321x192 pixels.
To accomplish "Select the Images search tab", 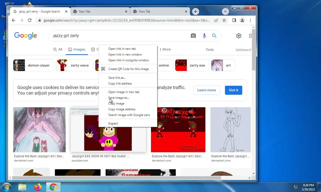I will pyautogui.click(x=77, y=49).
